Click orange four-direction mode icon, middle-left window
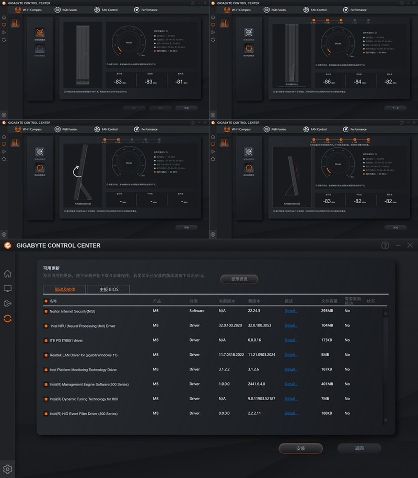Viewport: 418px width, 478px height. click(40, 168)
